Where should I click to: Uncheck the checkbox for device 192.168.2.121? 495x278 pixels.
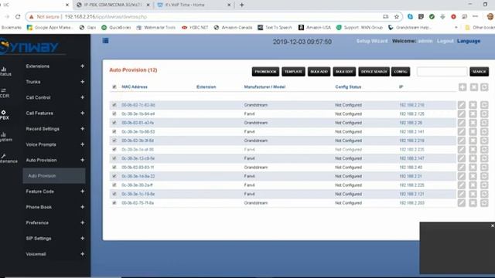pos(114,194)
